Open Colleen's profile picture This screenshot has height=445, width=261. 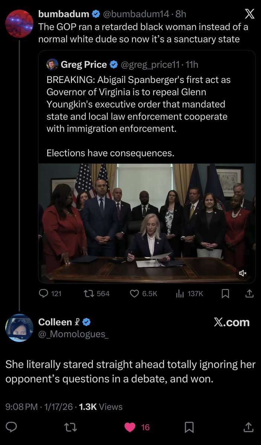pos(19,327)
